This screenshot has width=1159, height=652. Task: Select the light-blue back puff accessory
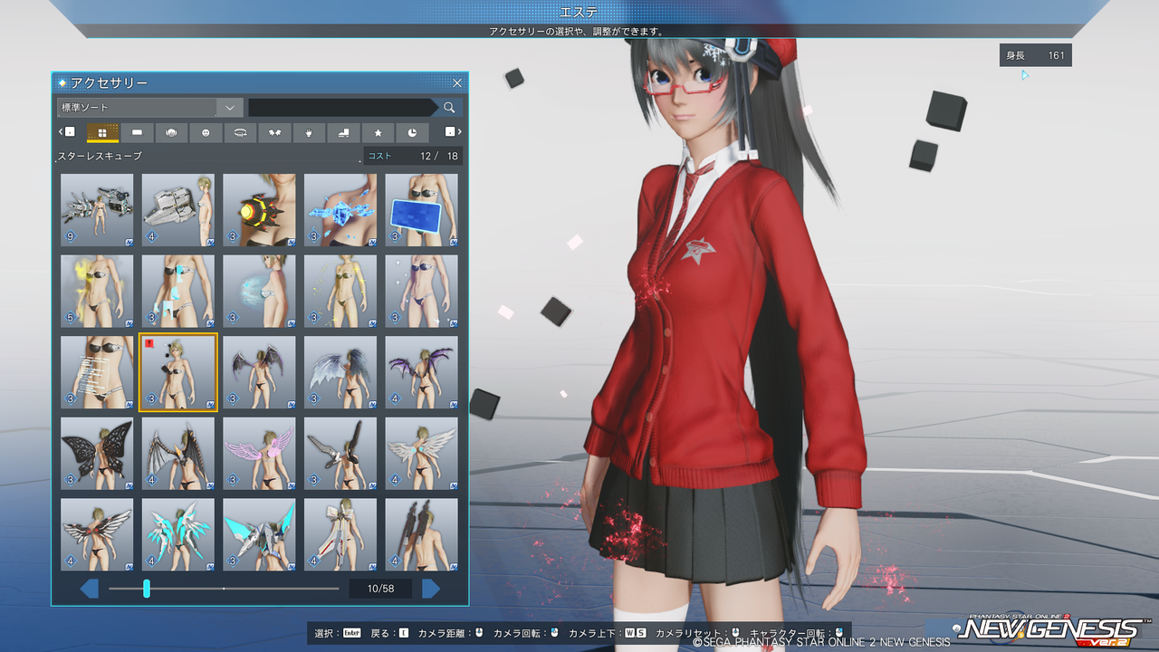point(259,292)
